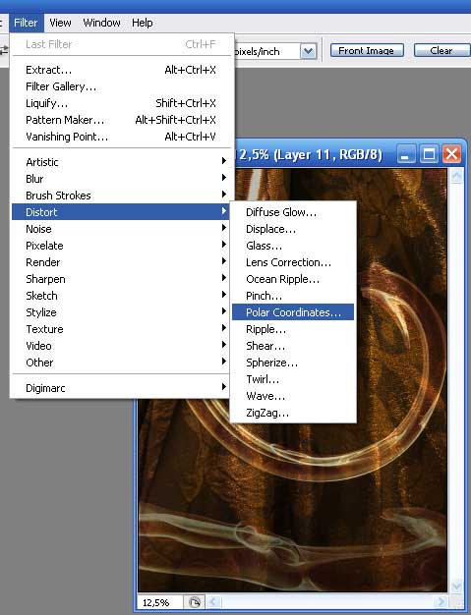Maximize the document window

429,154
